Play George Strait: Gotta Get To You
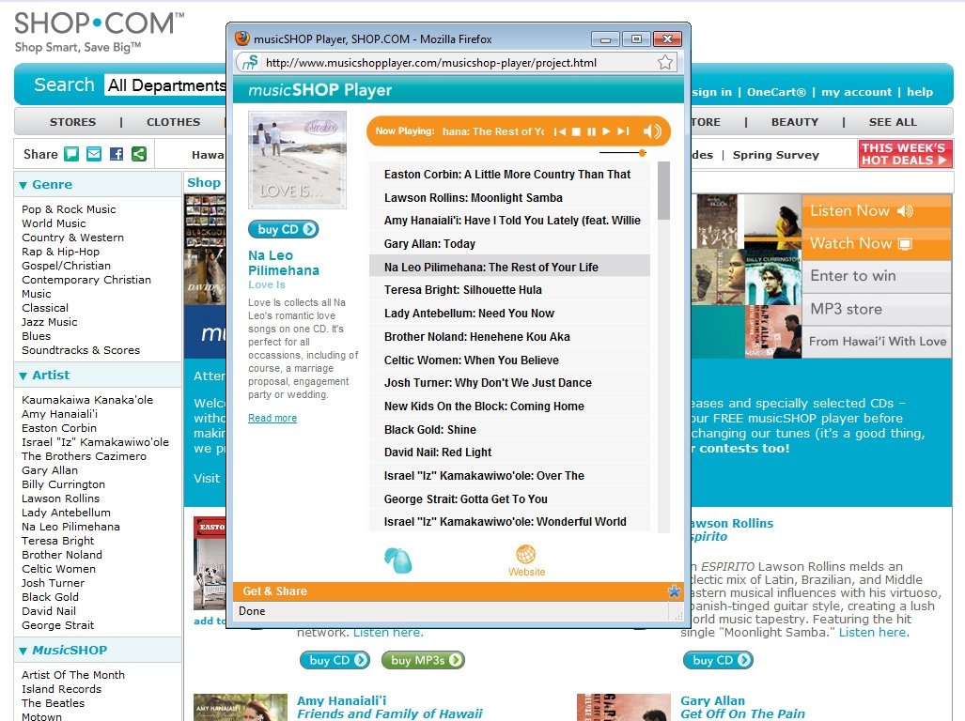This screenshot has width=965, height=721. click(x=509, y=499)
